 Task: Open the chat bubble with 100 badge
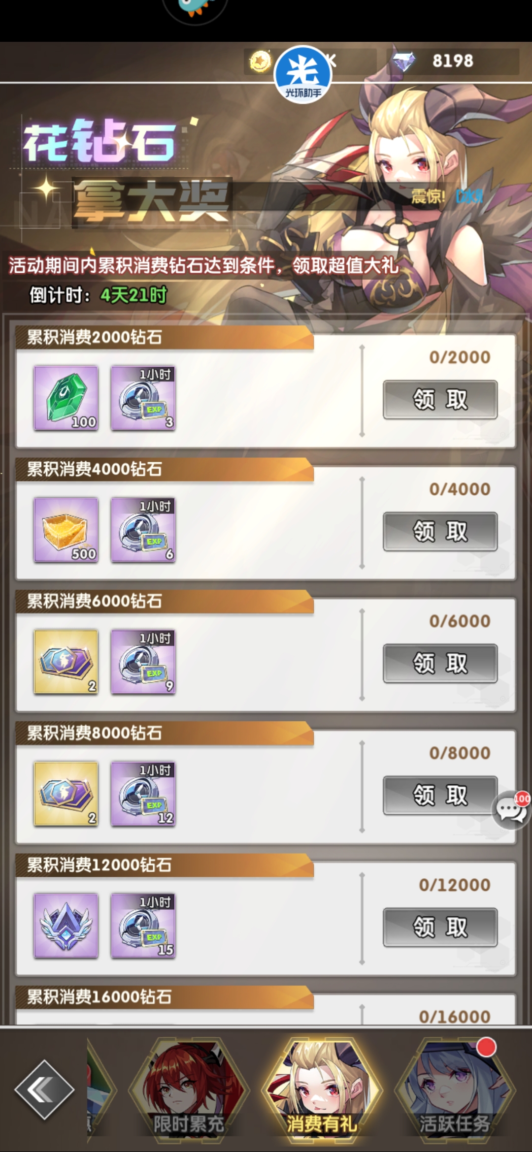(511, 809)
